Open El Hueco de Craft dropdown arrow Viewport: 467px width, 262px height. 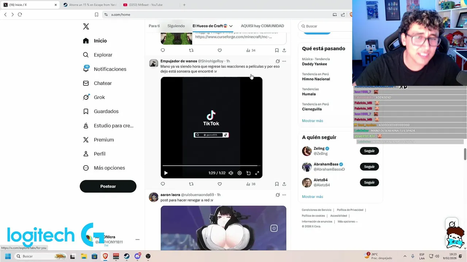click(x=231, y=26)
